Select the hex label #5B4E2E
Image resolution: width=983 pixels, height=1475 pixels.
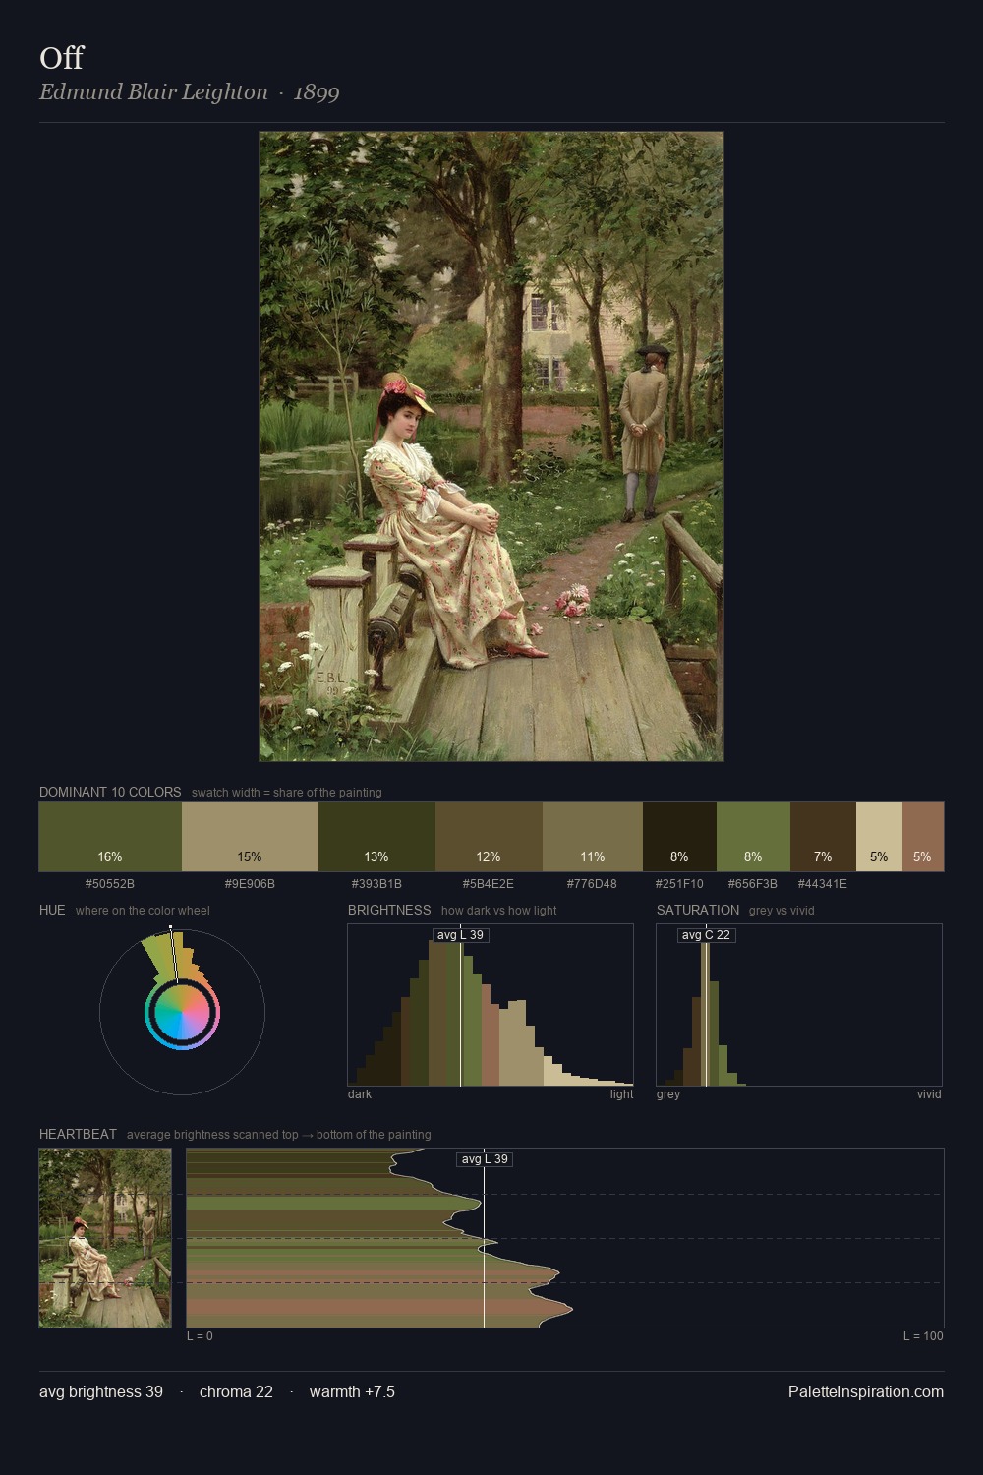pyautogui.click(x=489, y=884)
